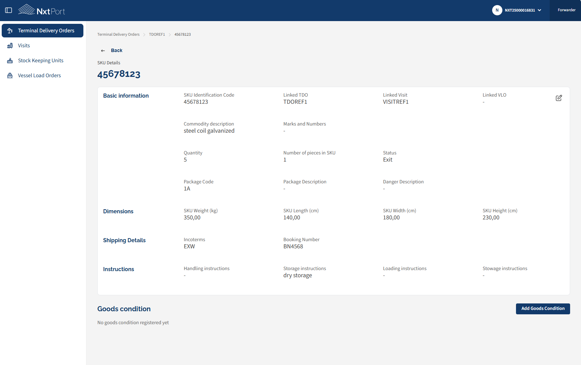The height and width of the screenshot is (365, 581).
Task: Click the Visits forklift icon
Action: click(10, 46)
